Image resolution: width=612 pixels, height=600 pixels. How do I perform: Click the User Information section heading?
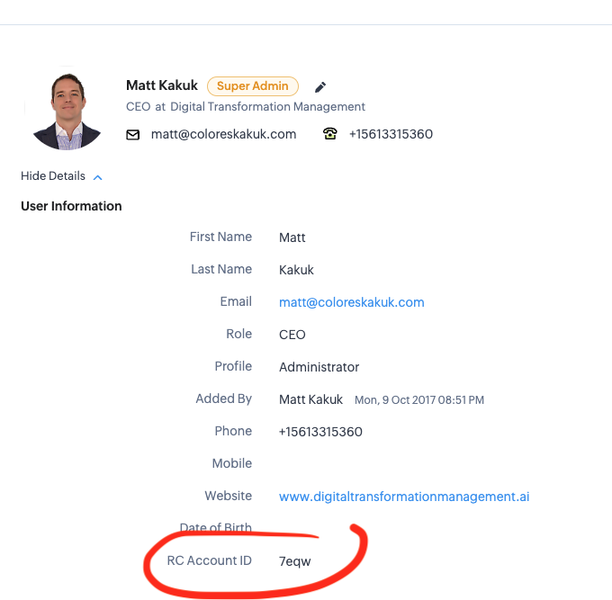point(71,206)
